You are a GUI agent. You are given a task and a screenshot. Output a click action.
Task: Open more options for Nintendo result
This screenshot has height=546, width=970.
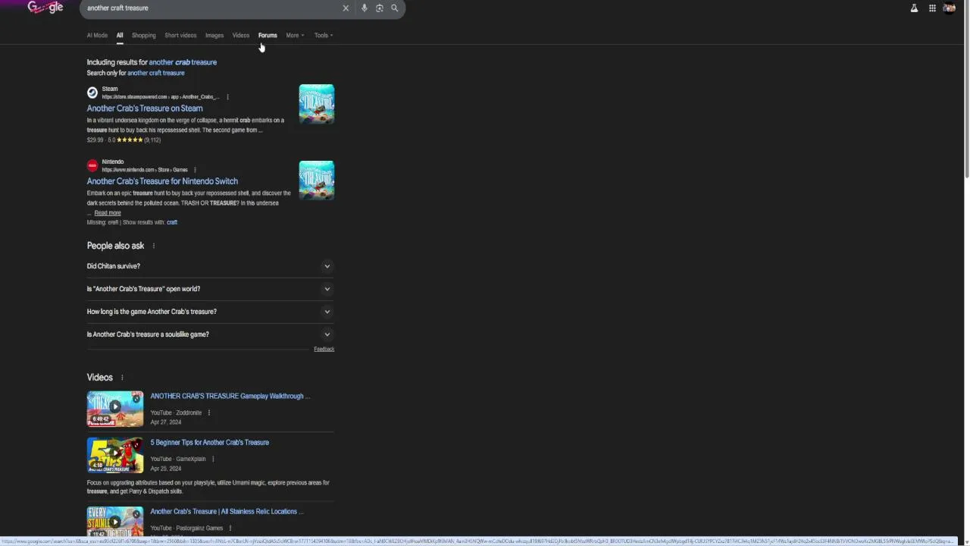(x=195, y=170)
